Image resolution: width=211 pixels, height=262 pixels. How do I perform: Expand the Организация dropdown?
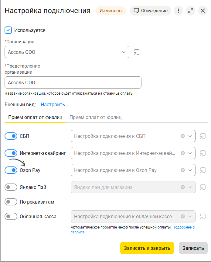[124, 52]
